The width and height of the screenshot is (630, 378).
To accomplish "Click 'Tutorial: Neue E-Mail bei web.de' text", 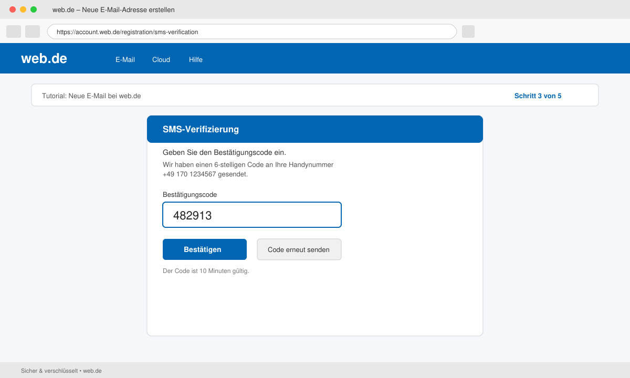I will [91, 96].
